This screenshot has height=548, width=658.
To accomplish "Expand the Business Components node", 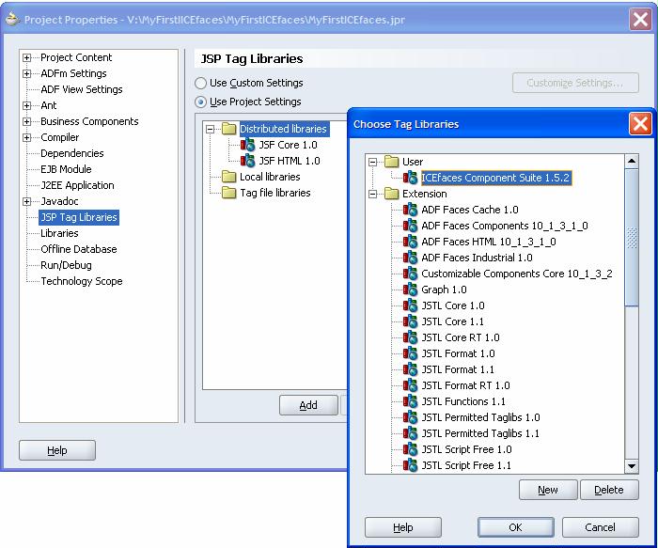I will coord(27,121).
